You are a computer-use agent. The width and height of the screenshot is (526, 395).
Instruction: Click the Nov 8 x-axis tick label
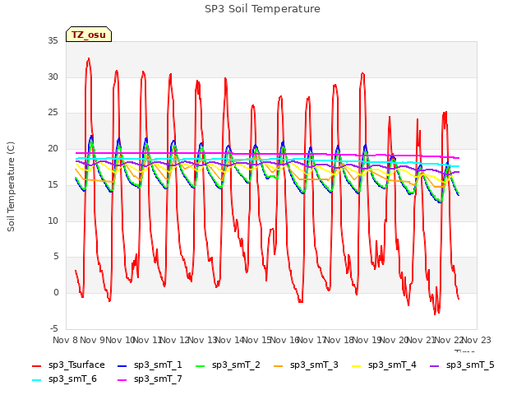[65, 340]
